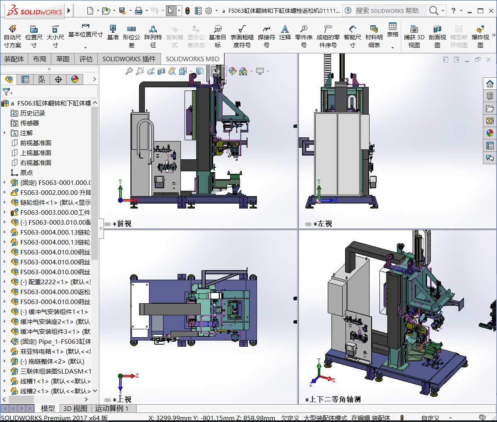Screen dimensions: 497x422
Task: Open the Options gear icon
Action: tap(209, 10)
